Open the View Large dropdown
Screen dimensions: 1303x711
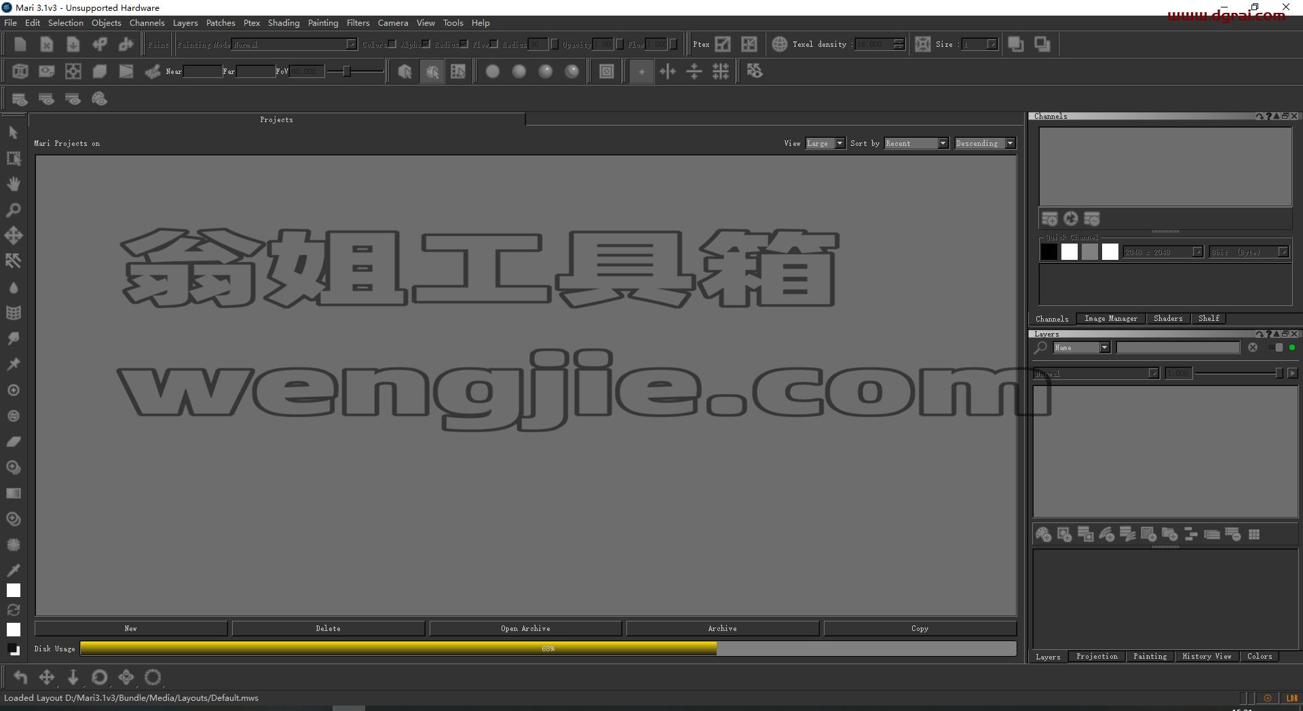click(825, 143)
